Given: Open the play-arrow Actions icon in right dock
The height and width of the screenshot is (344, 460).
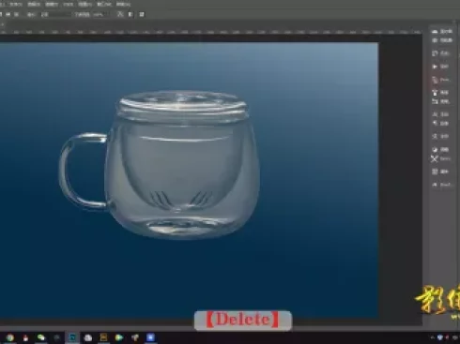Looking at the screenshot, I should (x=435, y=67).
